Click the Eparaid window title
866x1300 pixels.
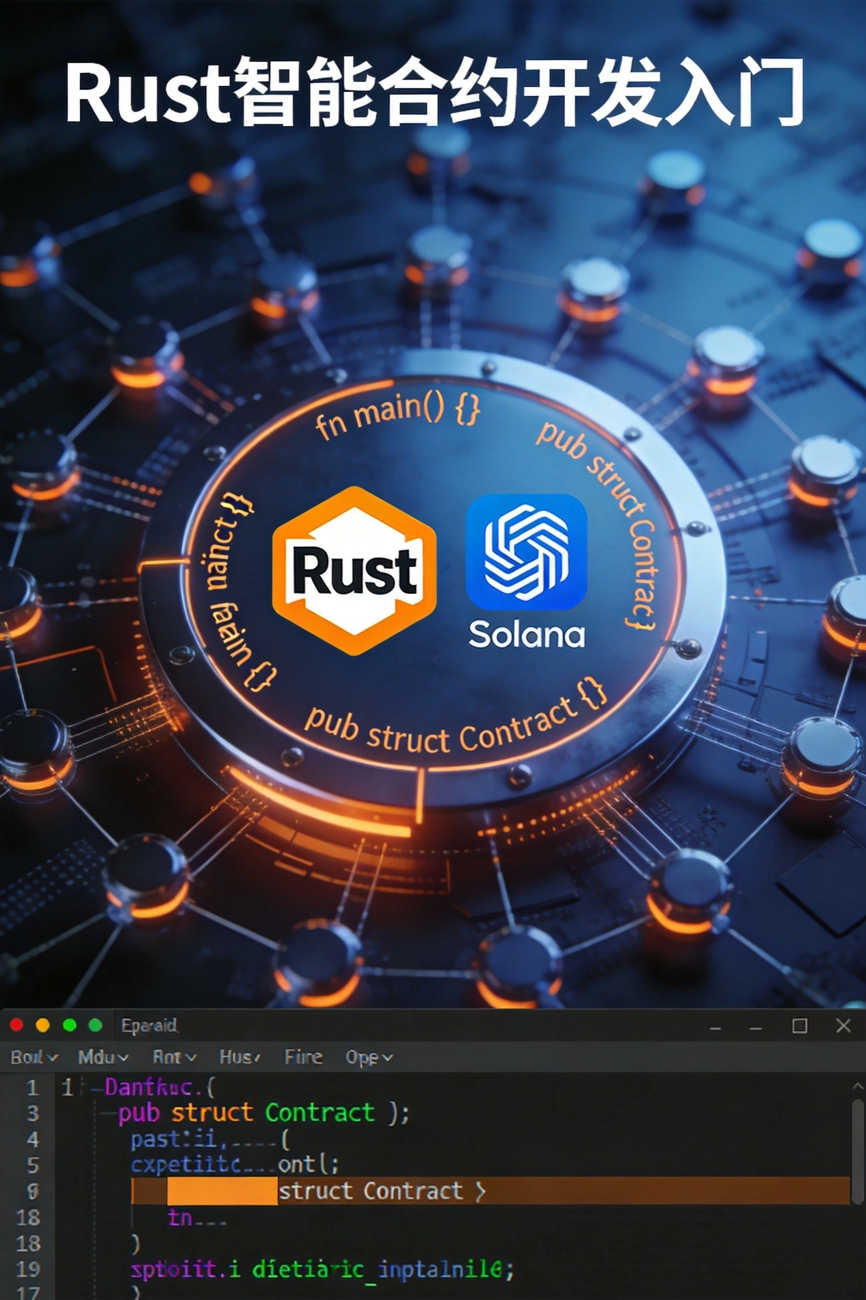click(x=149, y=1026)
